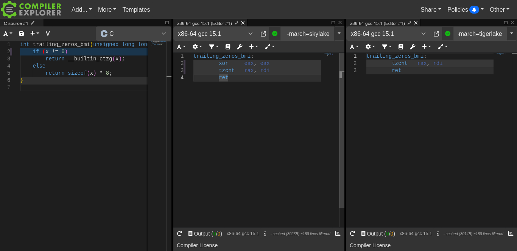Close the middle compiler tab
The image size is (517, 251).
(x=243, y=23)
